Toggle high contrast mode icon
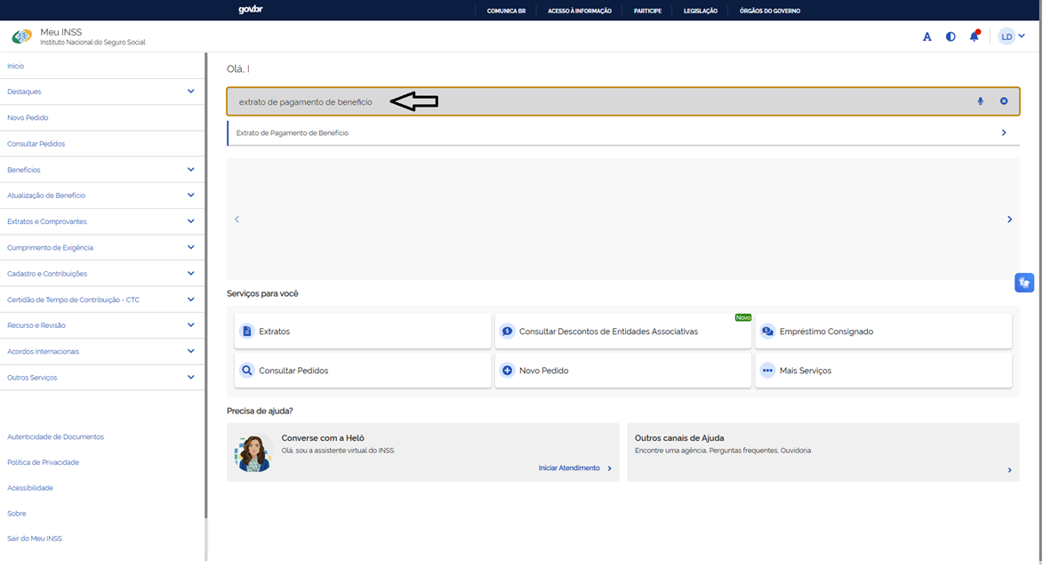Screen dimensions: 1043x567 951,36
